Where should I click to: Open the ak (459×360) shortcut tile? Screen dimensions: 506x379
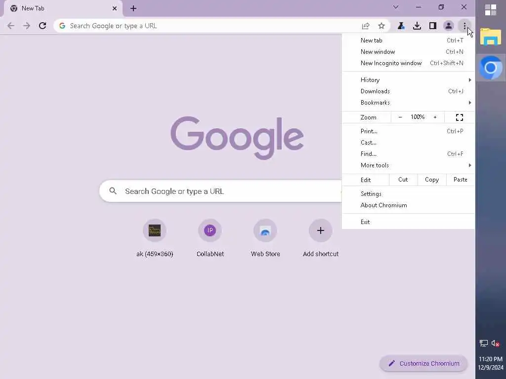[x=155, y=238]
